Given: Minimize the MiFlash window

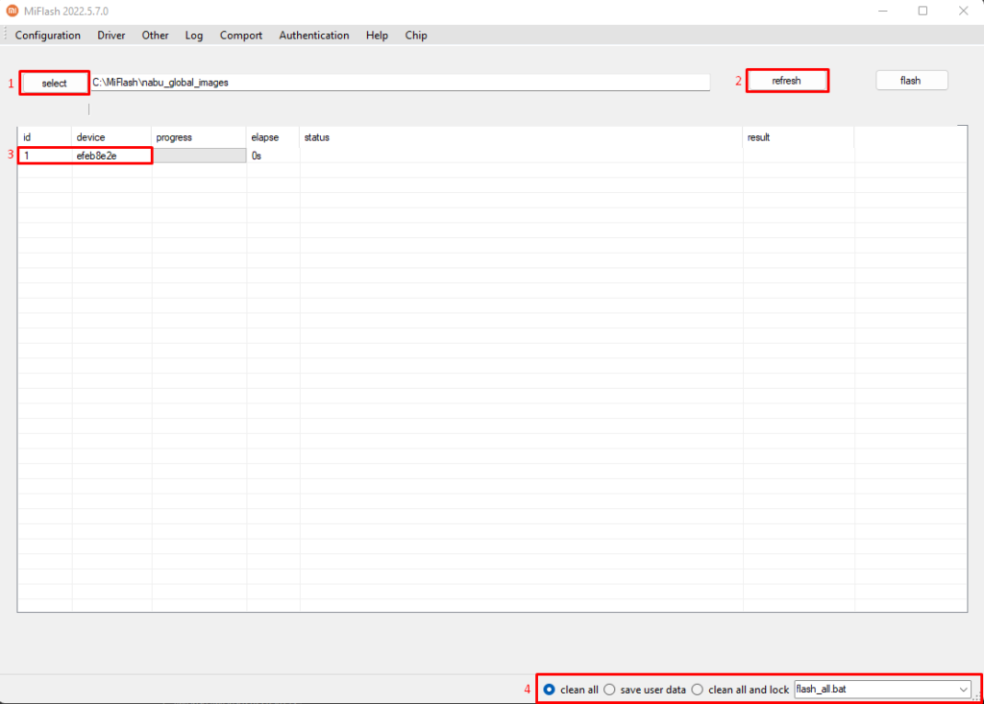Looking at the screenshot, I should click(882, 11).
